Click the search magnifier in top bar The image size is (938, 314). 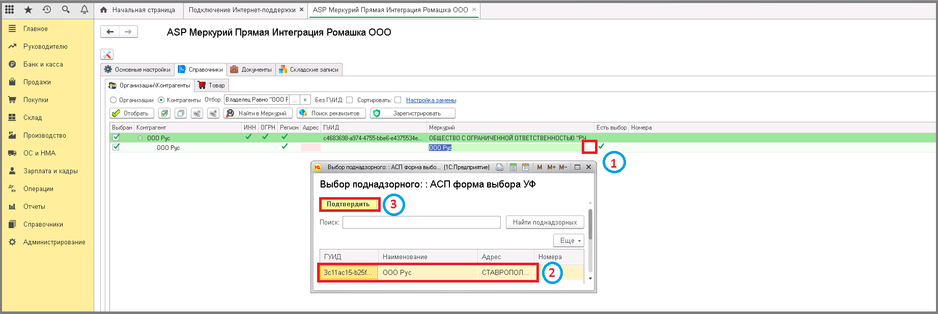coord(66,10)
